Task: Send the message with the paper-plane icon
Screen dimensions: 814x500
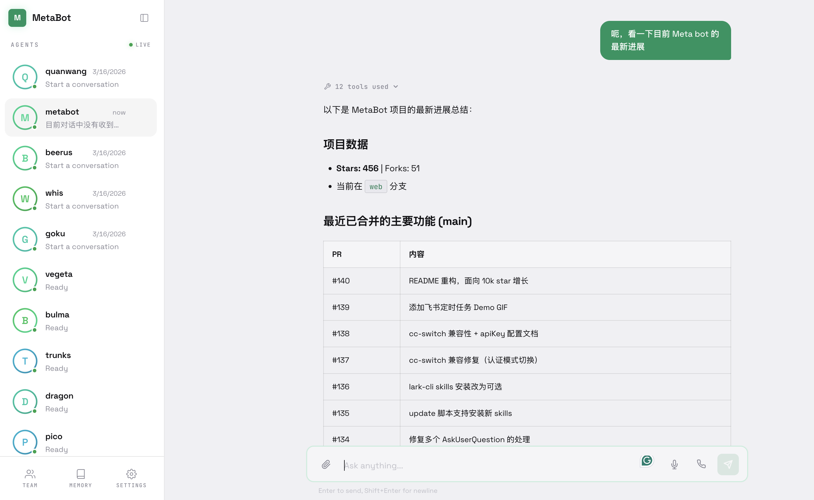Action: click(x=728, y=464)
